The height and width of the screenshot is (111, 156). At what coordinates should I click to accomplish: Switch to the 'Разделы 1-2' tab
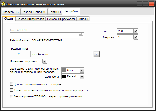[x=11, y=12]
